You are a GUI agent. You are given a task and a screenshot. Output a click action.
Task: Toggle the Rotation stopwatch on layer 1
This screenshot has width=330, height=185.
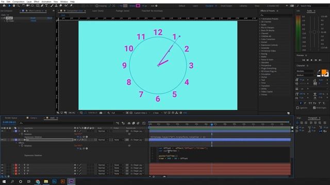[x=22, y=134]
